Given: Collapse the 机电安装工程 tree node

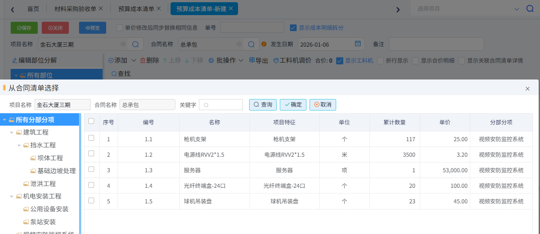Looking at the screenshot, I should 12,196.
